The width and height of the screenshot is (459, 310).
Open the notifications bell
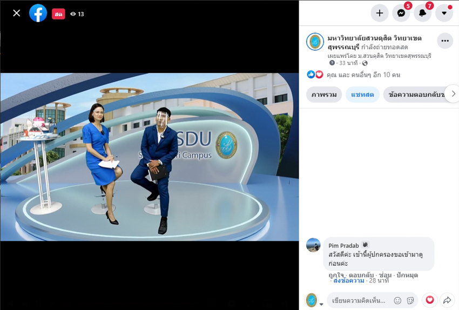[422, 13]
